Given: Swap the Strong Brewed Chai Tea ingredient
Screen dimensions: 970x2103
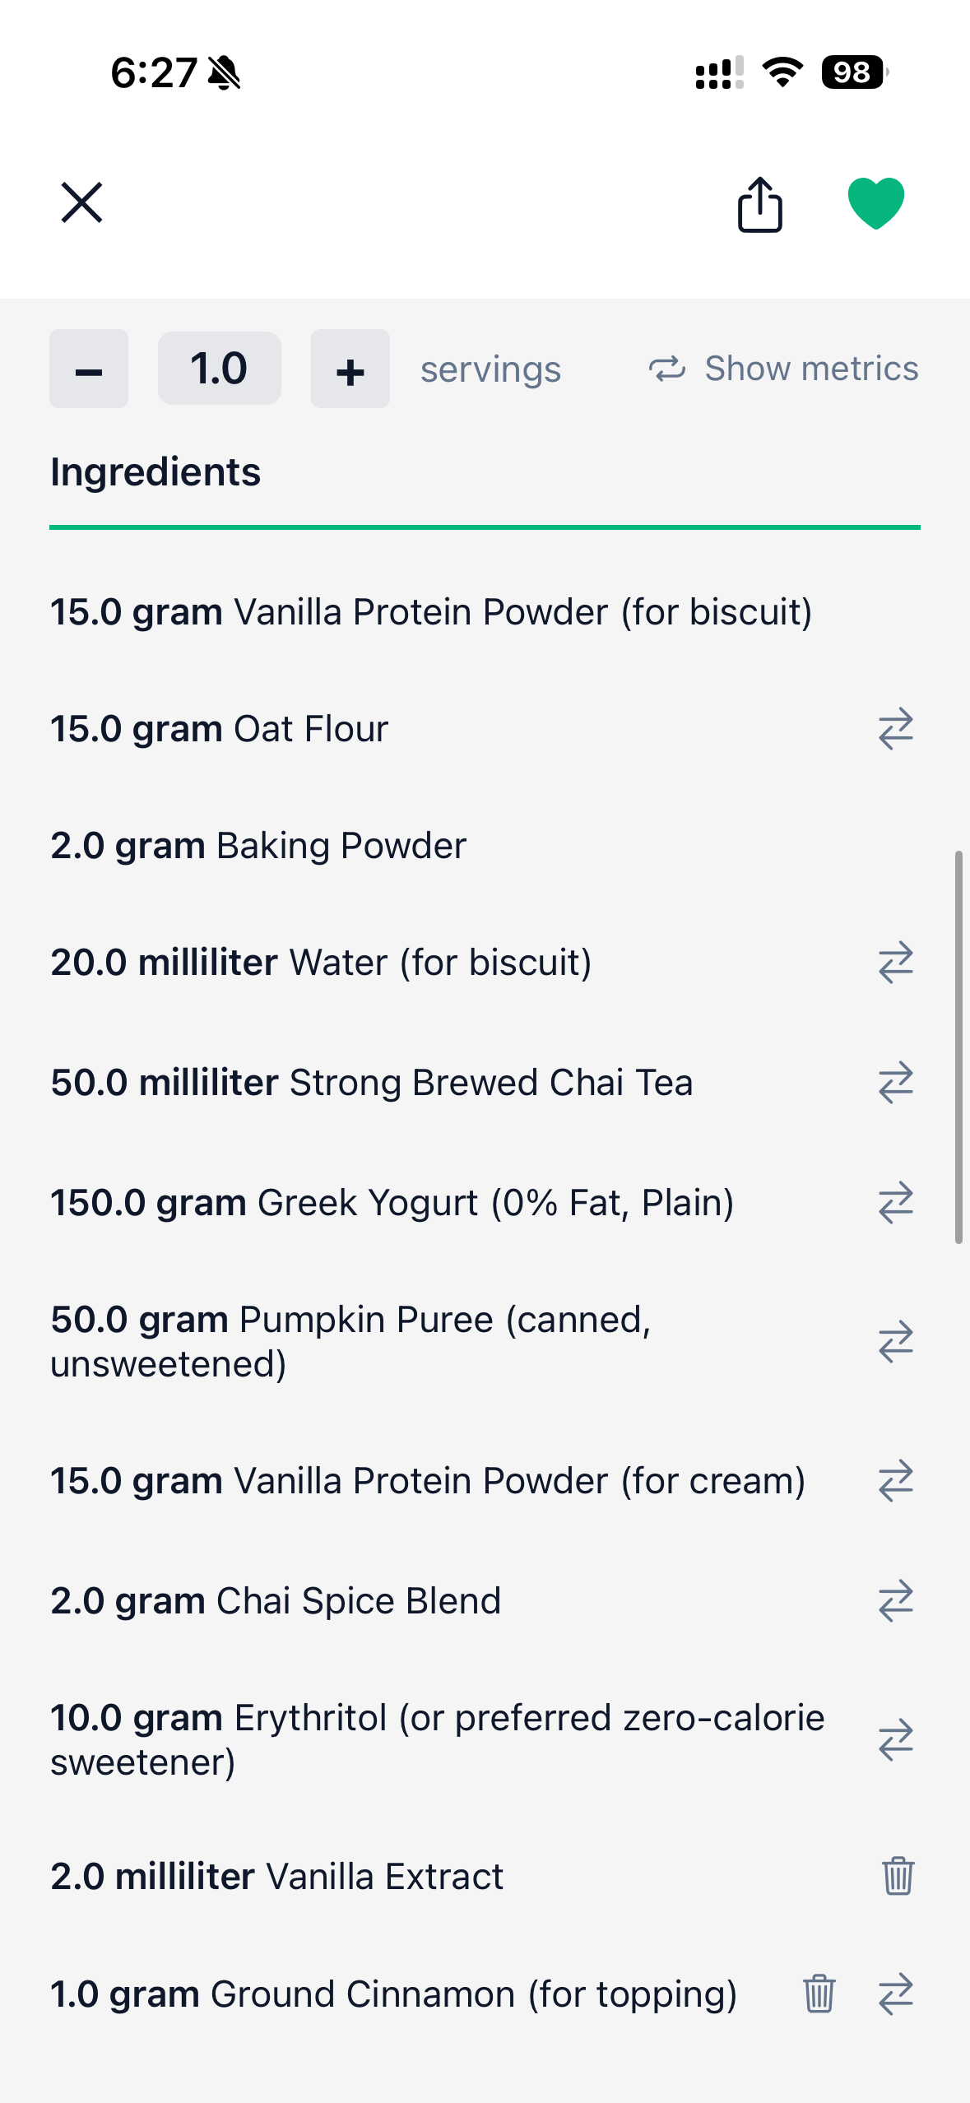Looking at the screenshot, I should 895,1083.
